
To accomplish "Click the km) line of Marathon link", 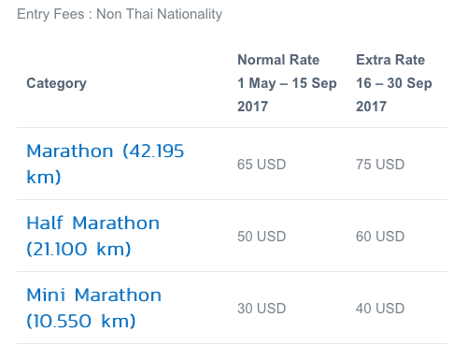I will [44, 177].
